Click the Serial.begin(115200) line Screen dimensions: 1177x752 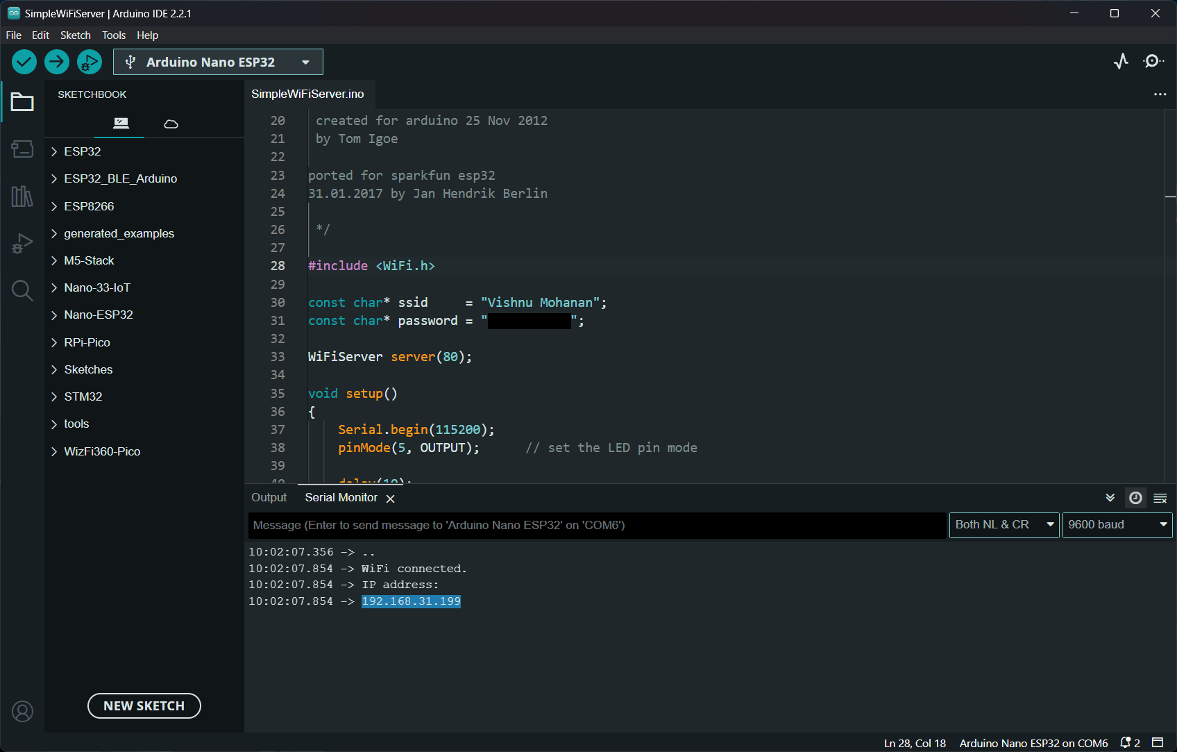(x=416, y=430)
